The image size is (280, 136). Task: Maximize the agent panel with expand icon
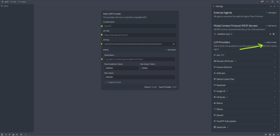click(x=275, y=6)
